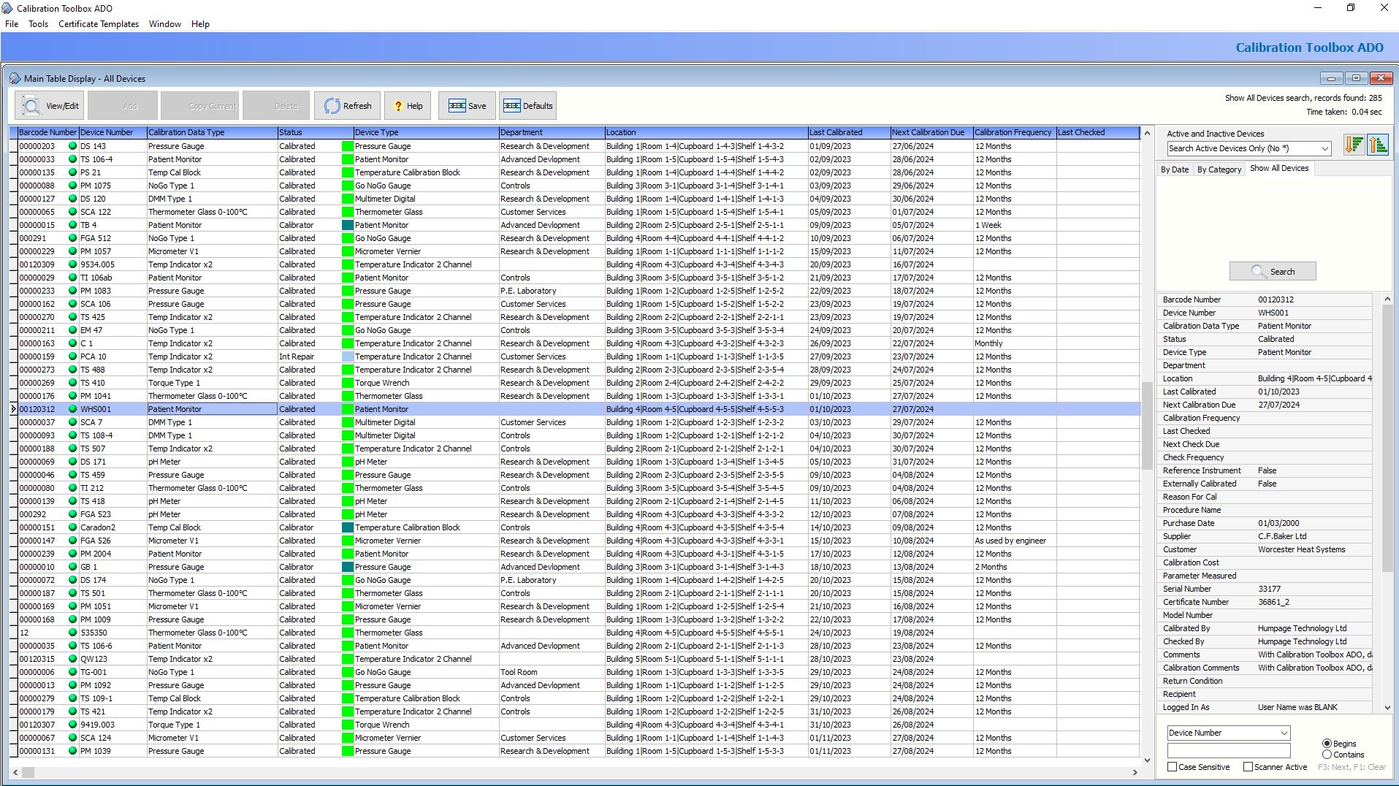
Task: Save the table layout with Save button
Action: (x=468, y=106)
